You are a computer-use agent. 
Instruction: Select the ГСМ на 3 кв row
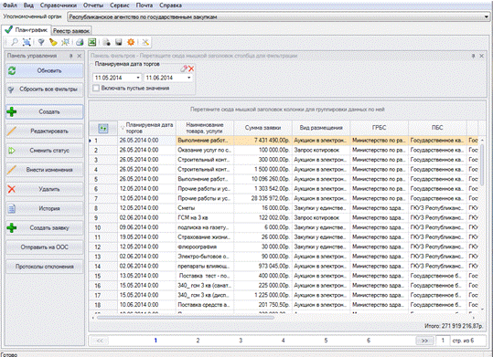(284, 217)
